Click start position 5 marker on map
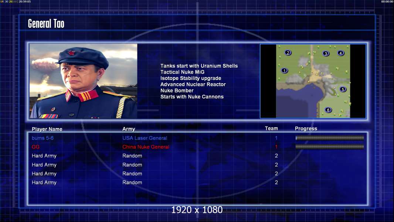This screenshot has width=394, height=222. point(343,89)
